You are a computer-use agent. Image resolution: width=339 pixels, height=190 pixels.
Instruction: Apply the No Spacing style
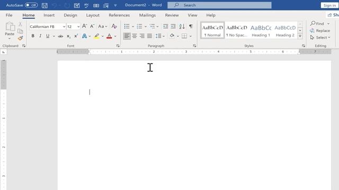click(237, 31)
